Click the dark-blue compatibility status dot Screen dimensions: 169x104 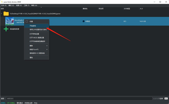pos(83,21)
